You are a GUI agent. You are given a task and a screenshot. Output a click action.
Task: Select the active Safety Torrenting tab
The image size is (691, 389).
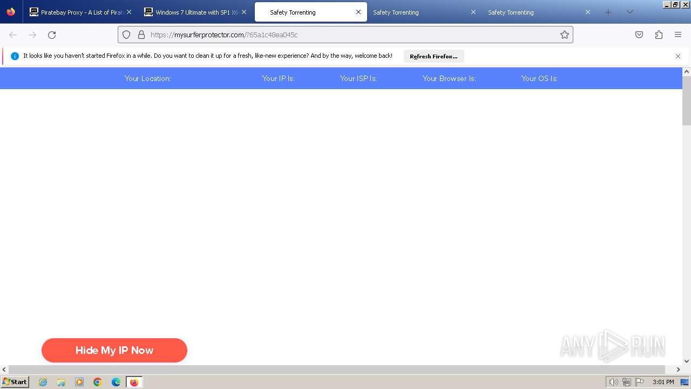(310, 12)
